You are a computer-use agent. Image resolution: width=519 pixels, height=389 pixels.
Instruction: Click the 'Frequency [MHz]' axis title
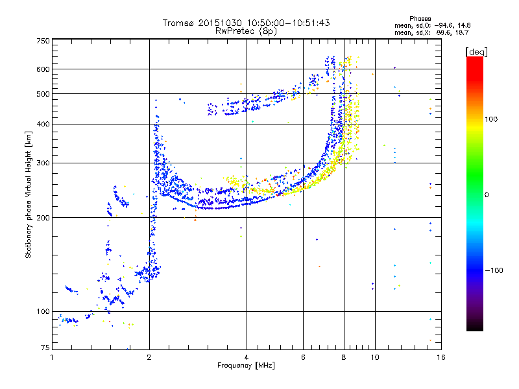(x=246, y=366)
